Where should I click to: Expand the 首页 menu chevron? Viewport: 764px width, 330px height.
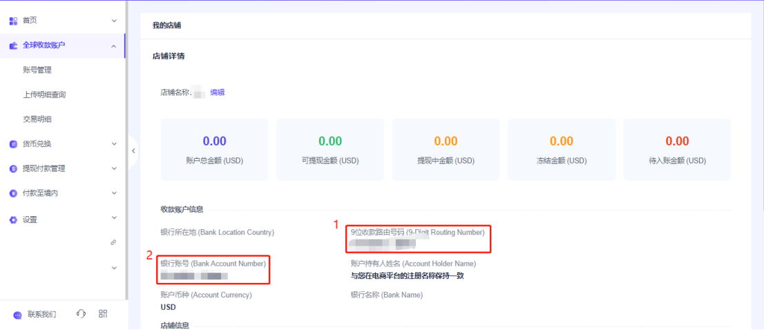click(114, 21)
